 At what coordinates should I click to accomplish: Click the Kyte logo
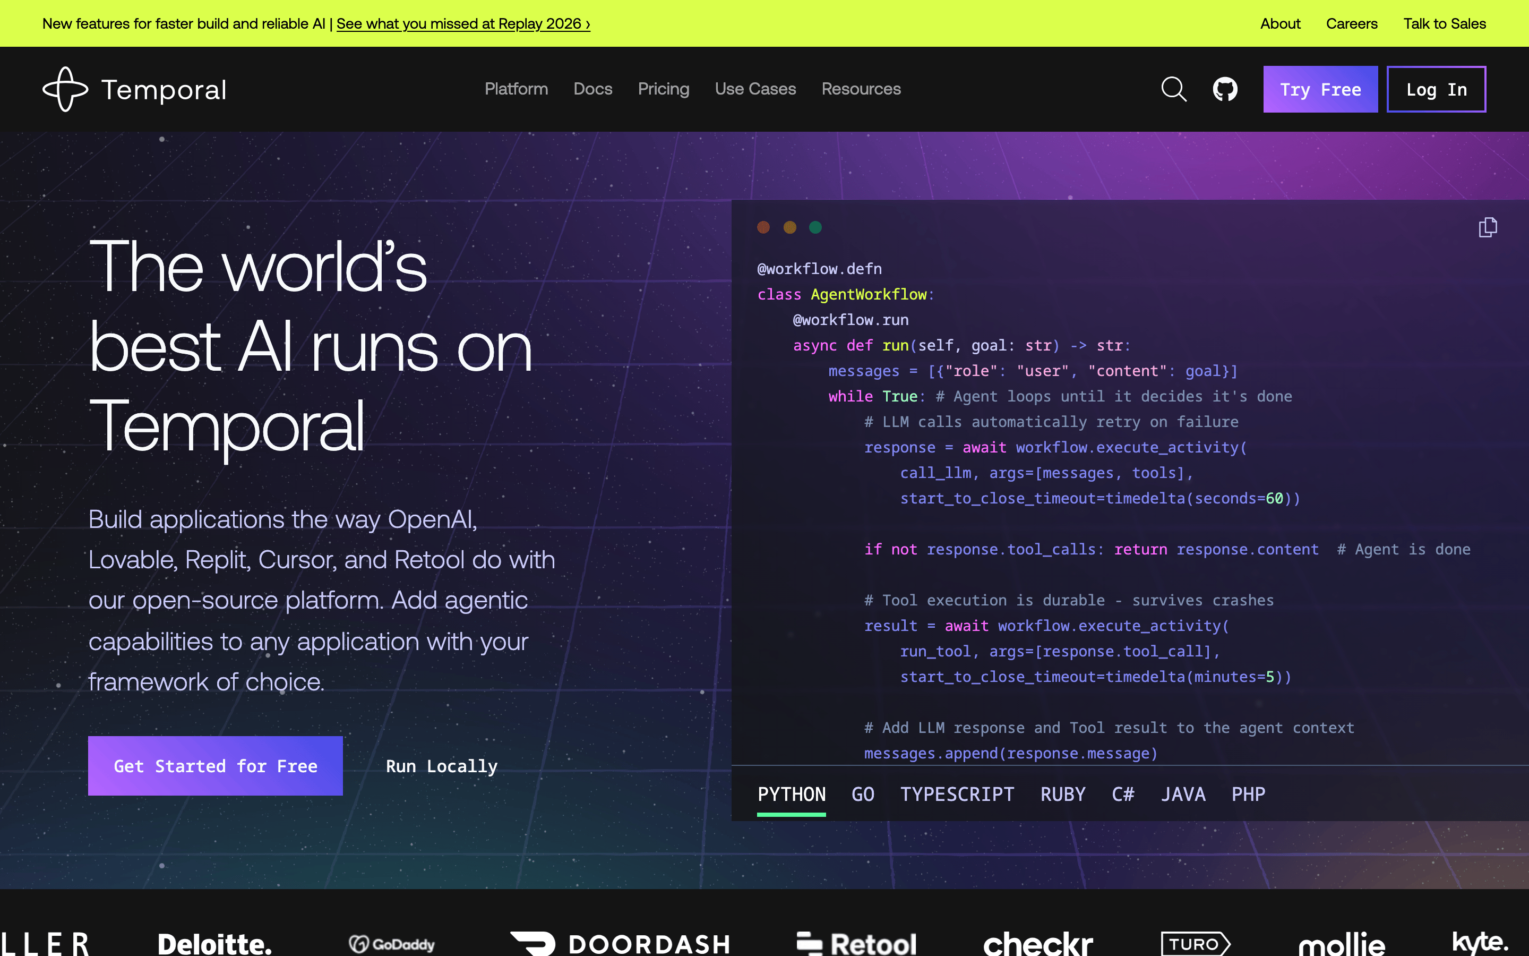click(x=1480, y=942)
